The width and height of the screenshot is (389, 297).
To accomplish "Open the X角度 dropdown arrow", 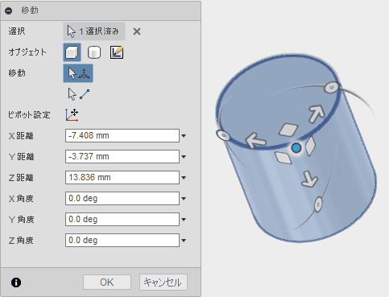I will tap(184, 199).
